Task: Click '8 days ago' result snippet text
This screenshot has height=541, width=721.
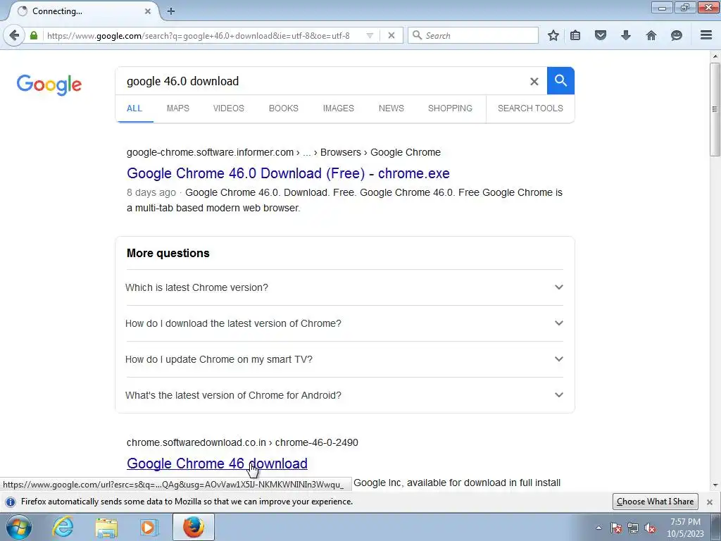Action: point(151,193)
